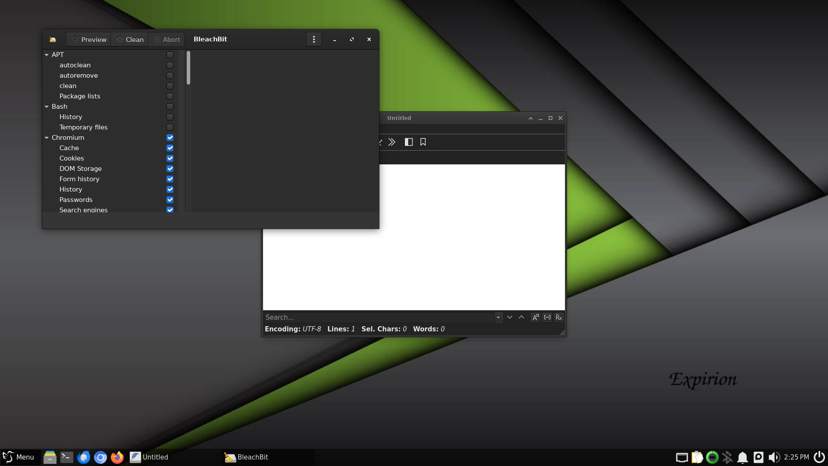Check the autoremove option

coord(170,76)
